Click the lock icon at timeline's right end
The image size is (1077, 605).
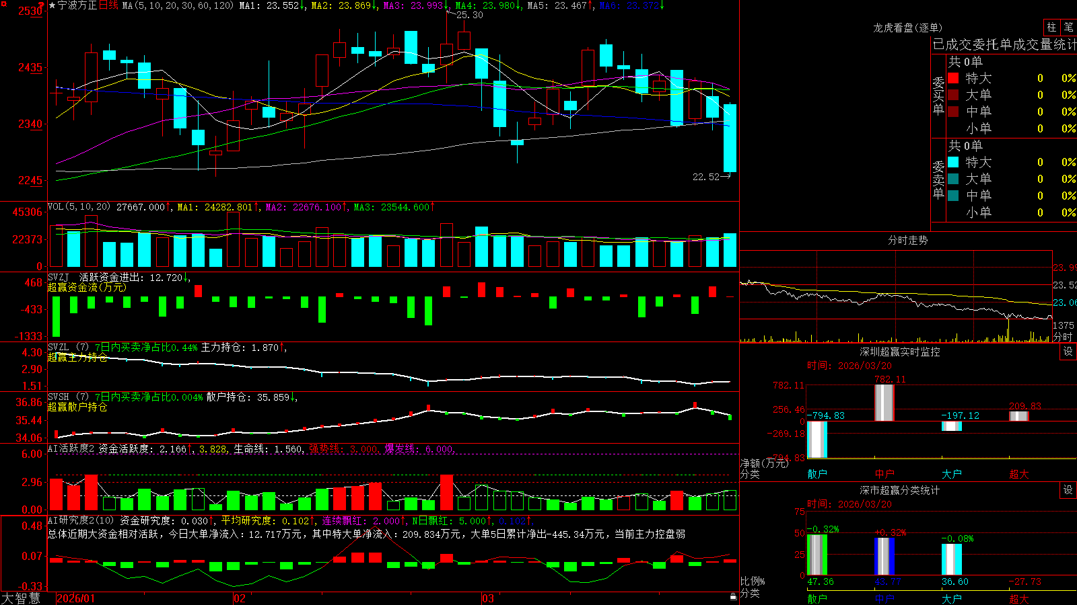(x=733, y=596)
